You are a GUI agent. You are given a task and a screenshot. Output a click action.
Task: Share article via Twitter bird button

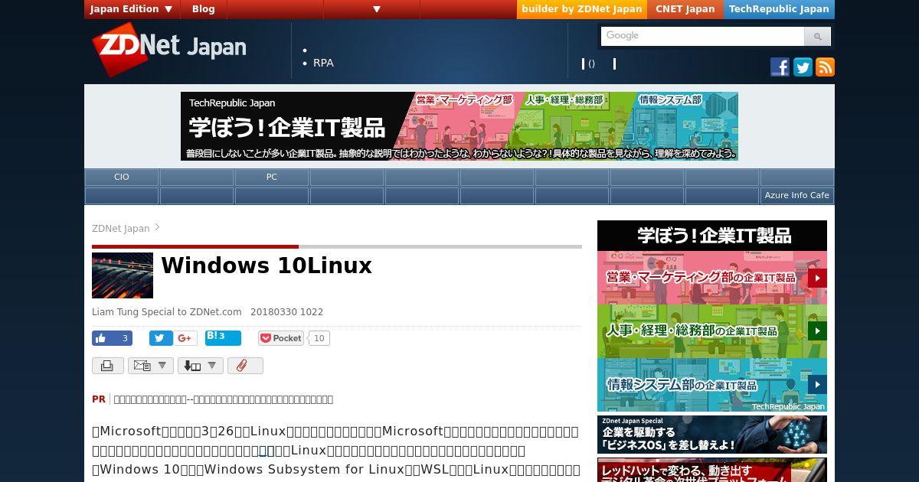161,338
